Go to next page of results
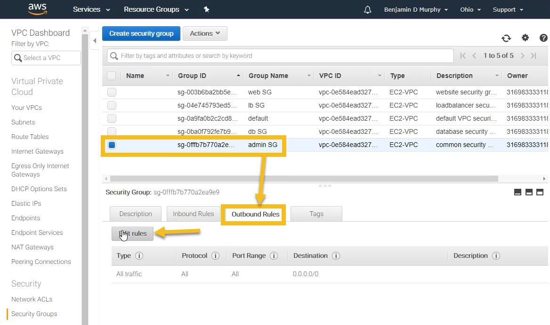550x325 pixels. [523, 55]
